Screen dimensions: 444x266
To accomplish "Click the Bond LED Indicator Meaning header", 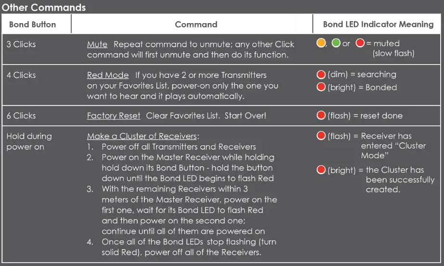I will [378, 24].
